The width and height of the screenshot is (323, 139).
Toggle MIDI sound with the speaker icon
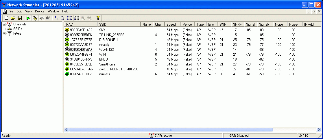click(41, 18)
